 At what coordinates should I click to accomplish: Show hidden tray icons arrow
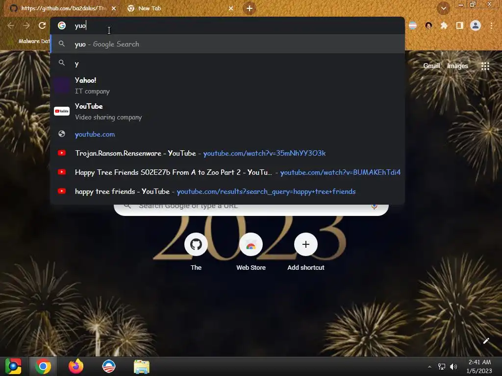[x=429, y=367]
